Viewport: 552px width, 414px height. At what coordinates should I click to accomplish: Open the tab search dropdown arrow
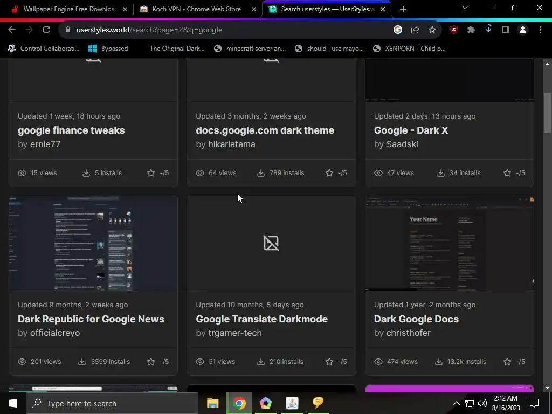[x=465, y=8]
